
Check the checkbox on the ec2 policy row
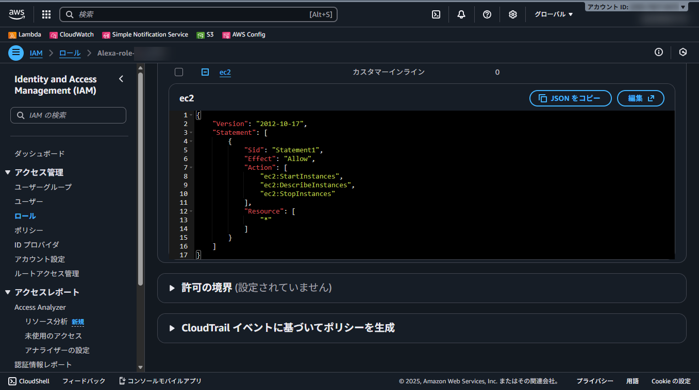point(178,72)
